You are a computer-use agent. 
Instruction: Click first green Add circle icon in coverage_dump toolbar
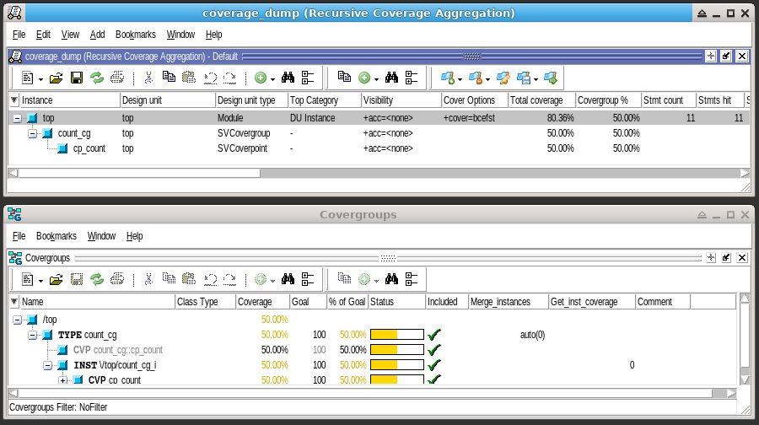261,78
